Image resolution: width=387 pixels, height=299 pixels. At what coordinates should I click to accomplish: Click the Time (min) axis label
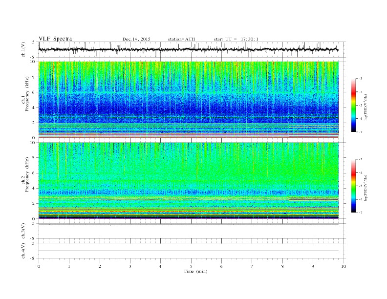point(195,271)
